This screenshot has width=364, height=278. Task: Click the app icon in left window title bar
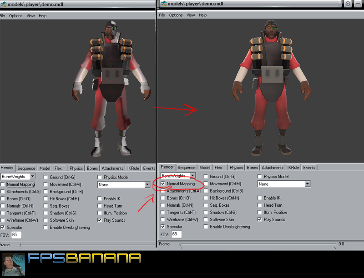4,4
